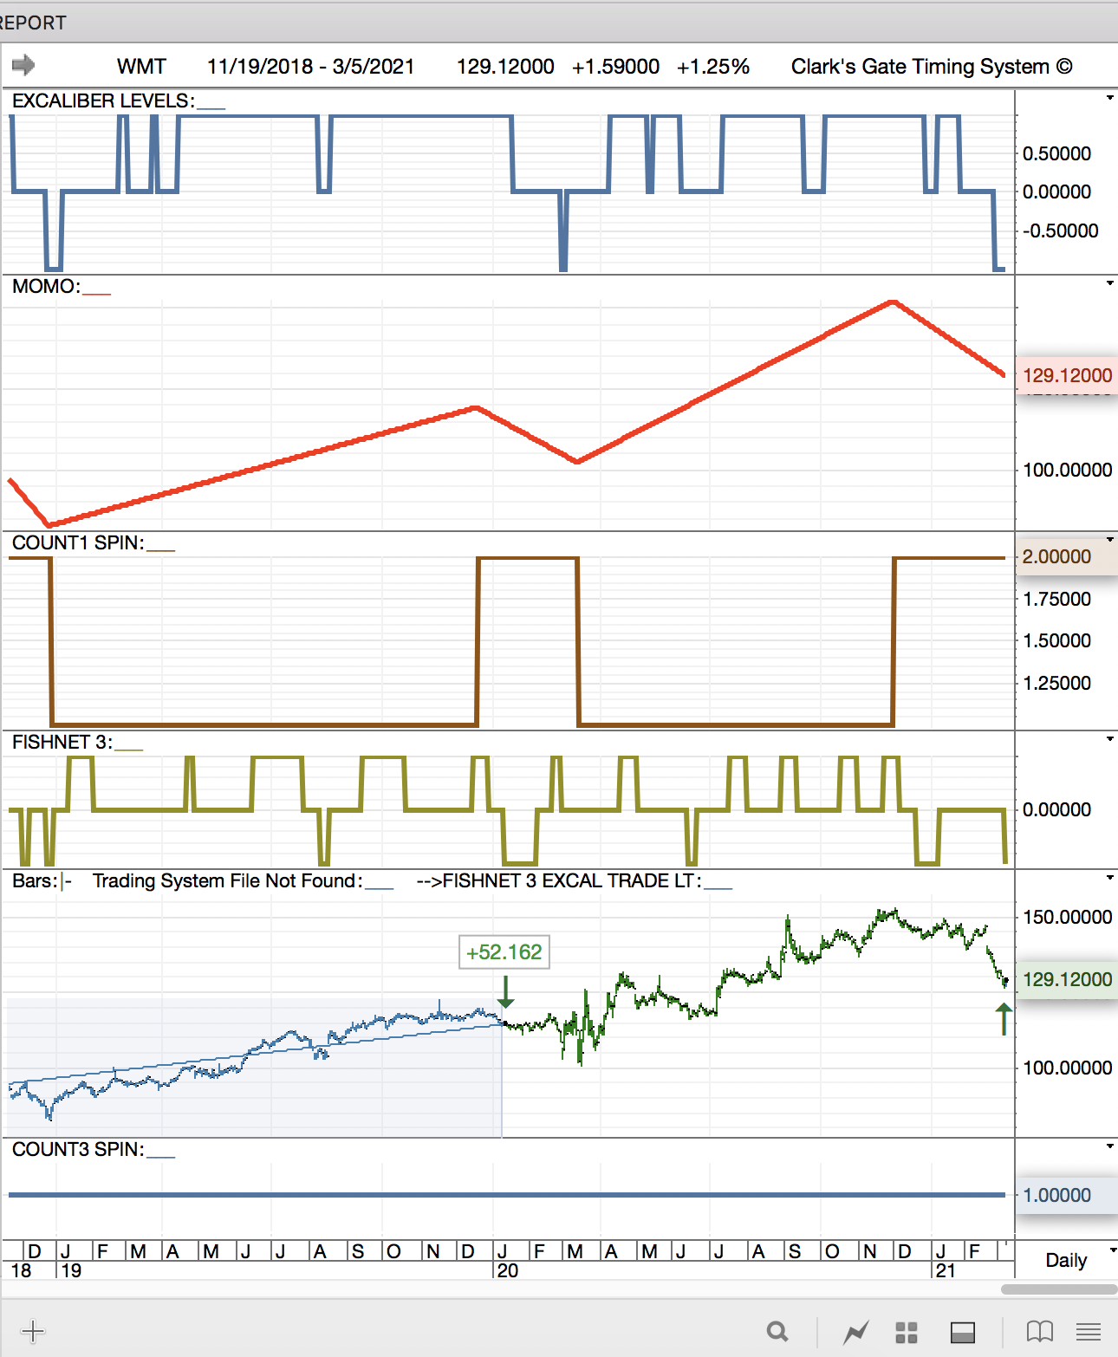Click the EXCALIBER LEVELS indicator label
Viewport: 1118px width, 1357px height.
pyautogui.click(x=103, y=101)
